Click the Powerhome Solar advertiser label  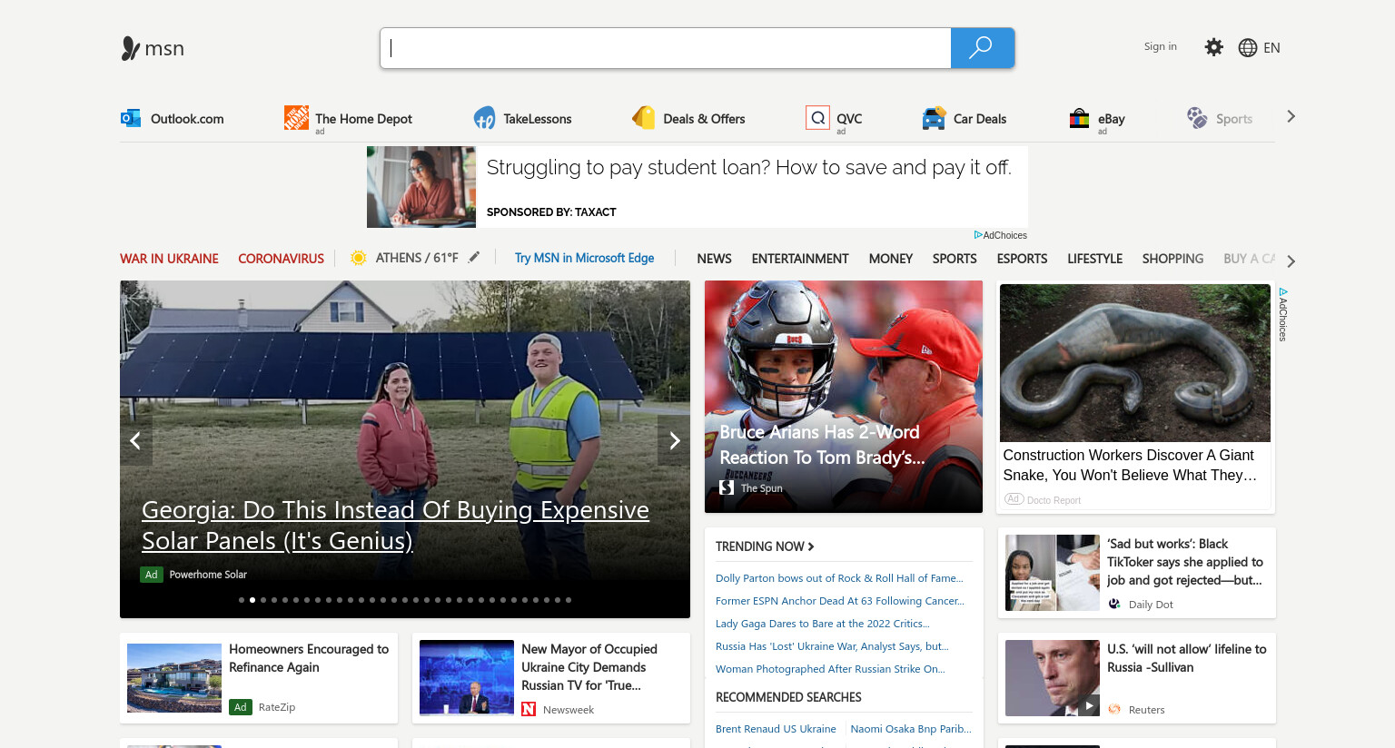(x=208, y=575)
